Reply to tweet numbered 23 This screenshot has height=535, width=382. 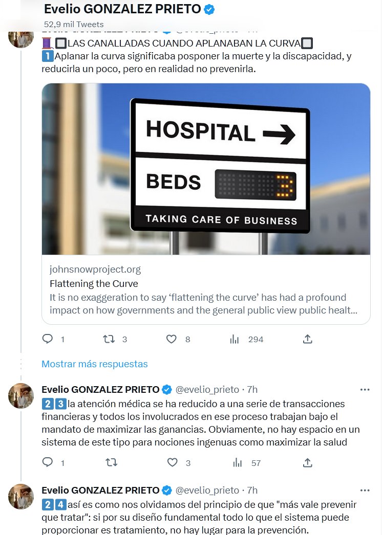pos(48,462)
